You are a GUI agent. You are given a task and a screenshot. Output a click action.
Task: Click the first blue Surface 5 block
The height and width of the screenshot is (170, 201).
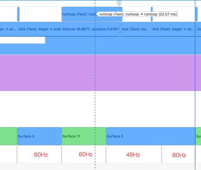(39, 136)
